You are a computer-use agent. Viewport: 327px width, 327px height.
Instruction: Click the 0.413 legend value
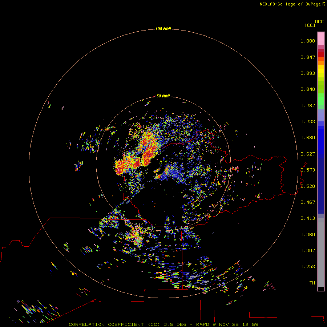[x=308, y=218]
